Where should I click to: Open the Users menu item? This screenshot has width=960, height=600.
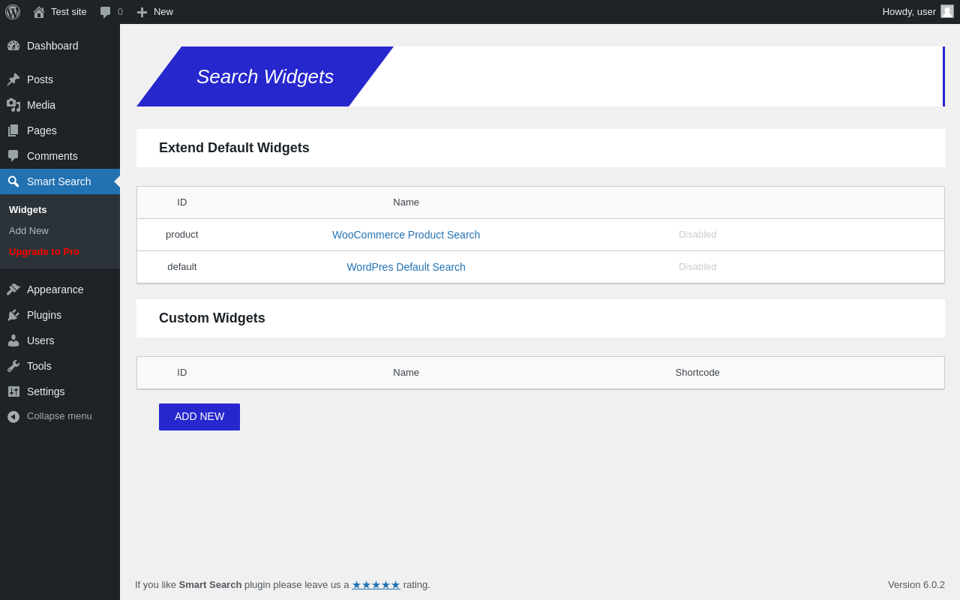(x=60, y=340)
